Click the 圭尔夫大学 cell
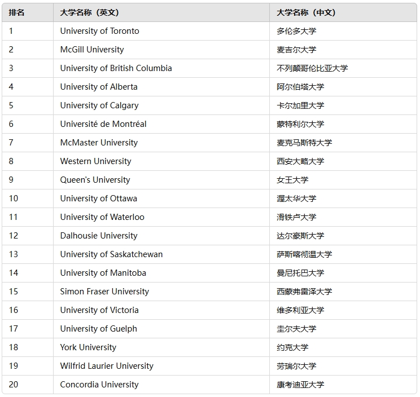Viewport: 420px width, 397px height. (343, 329)
